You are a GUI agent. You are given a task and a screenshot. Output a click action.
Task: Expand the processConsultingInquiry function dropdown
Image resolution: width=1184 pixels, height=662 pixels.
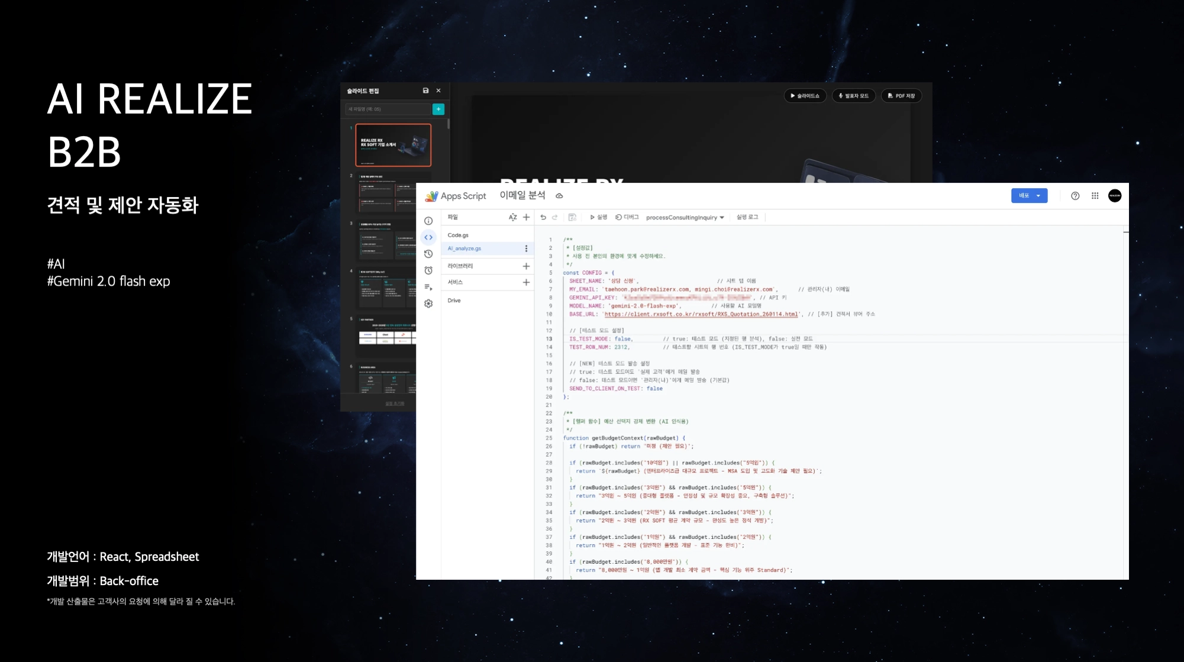(685, 217)
